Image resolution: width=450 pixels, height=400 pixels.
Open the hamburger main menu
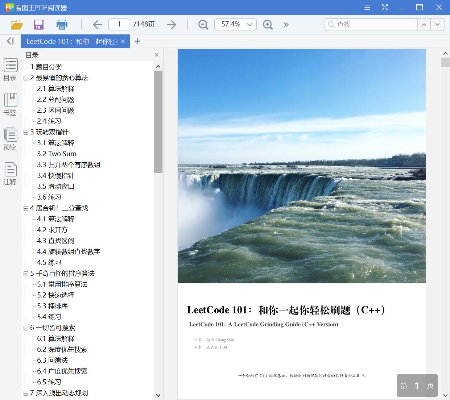[367, 7]
